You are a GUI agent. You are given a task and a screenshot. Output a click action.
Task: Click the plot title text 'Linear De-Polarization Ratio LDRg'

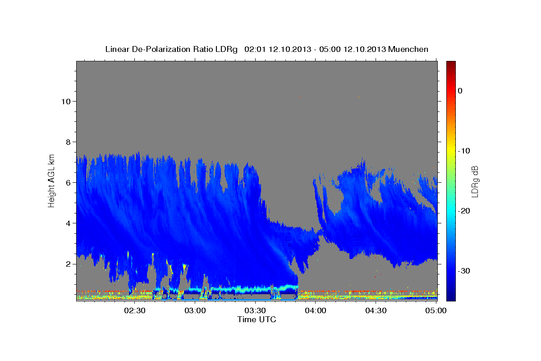(x=171, y=49)
